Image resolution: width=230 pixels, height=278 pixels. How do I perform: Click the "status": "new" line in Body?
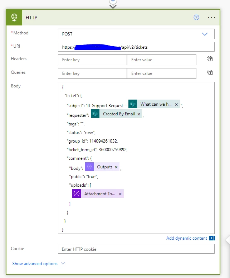tap(81, 133)
